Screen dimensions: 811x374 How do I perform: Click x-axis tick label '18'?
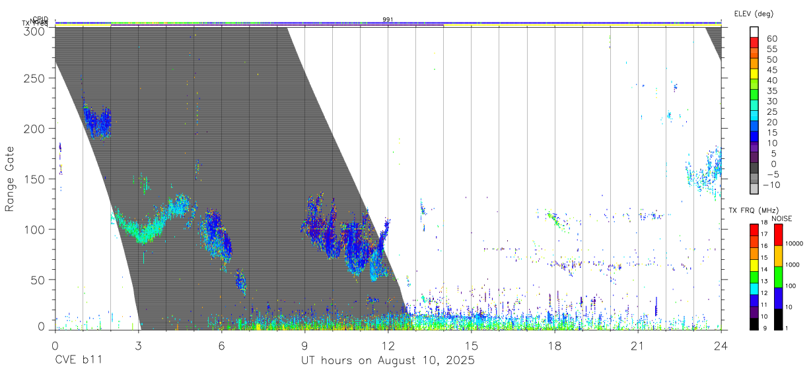554,346
